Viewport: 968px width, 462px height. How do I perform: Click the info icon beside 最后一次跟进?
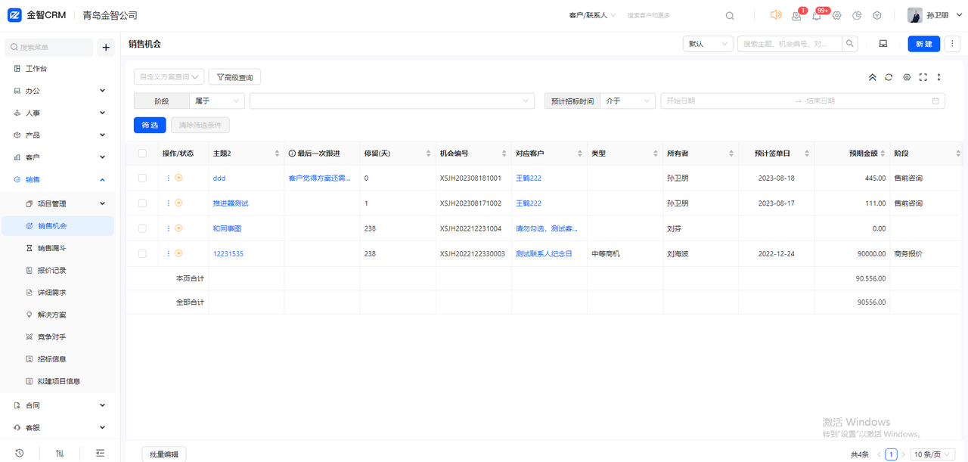[292, 153]
